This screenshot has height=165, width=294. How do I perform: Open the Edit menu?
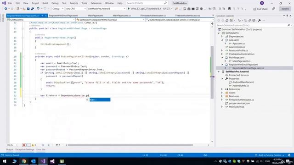point(17,3)
